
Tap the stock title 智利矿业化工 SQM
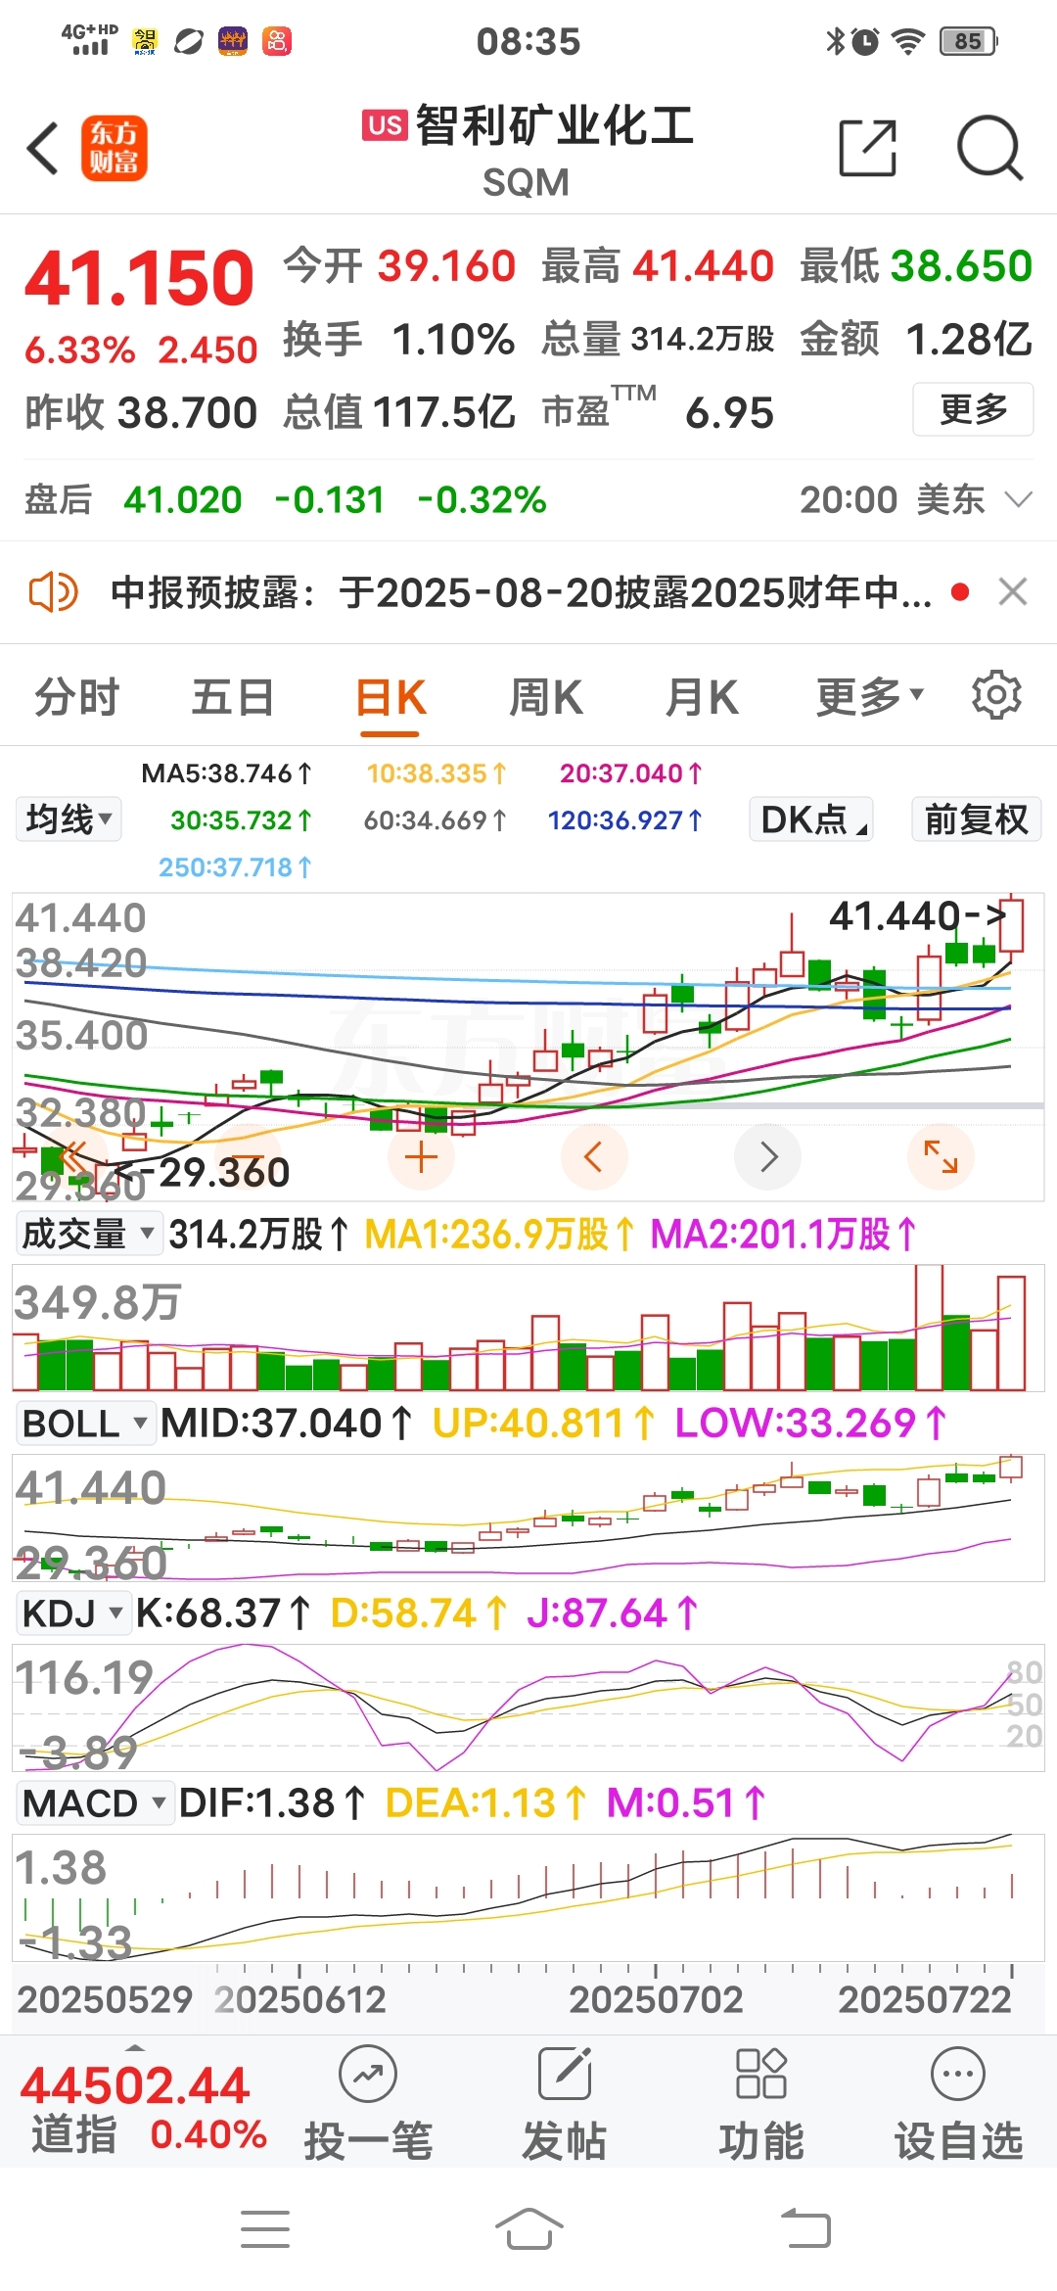click(x=528, y=151)
